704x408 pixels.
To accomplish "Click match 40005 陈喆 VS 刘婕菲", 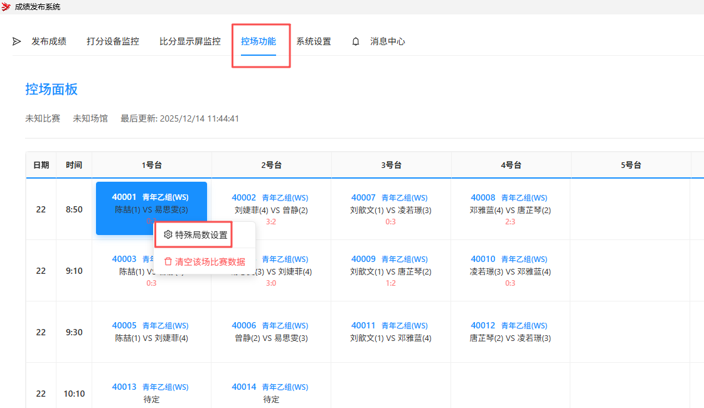I will 151,332.
